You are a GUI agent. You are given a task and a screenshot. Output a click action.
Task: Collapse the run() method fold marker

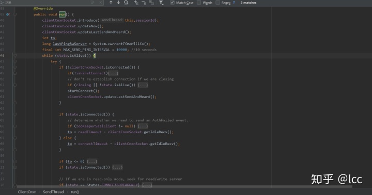(x=15, y=14)
